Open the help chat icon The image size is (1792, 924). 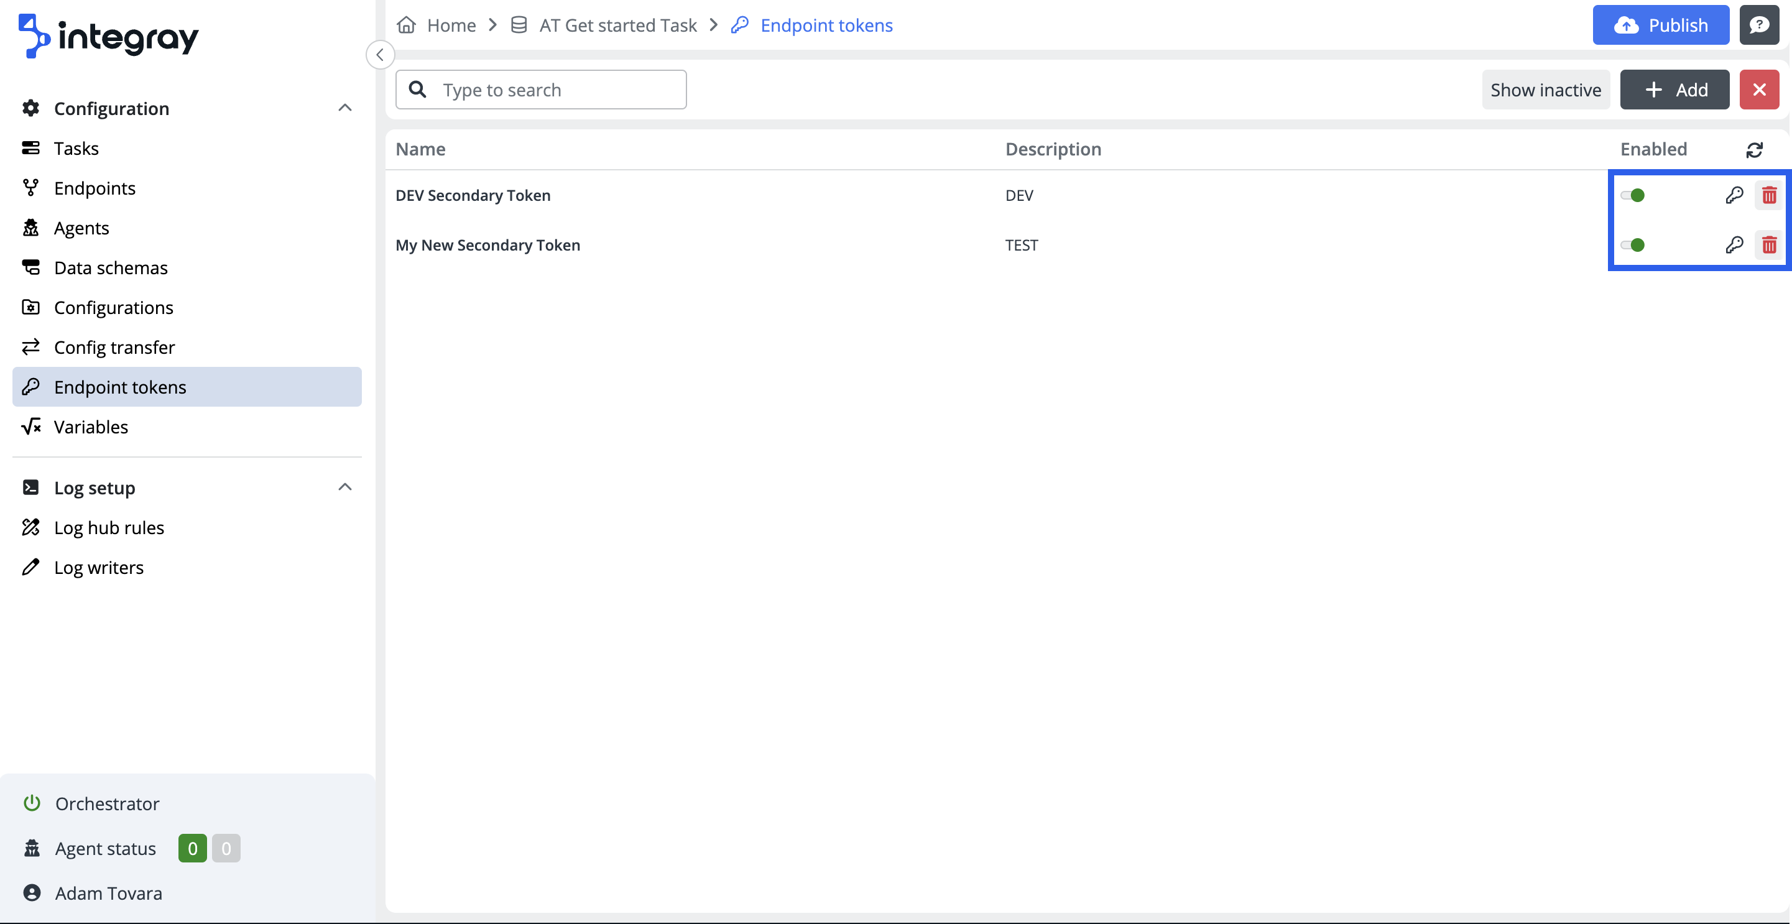1758,25
